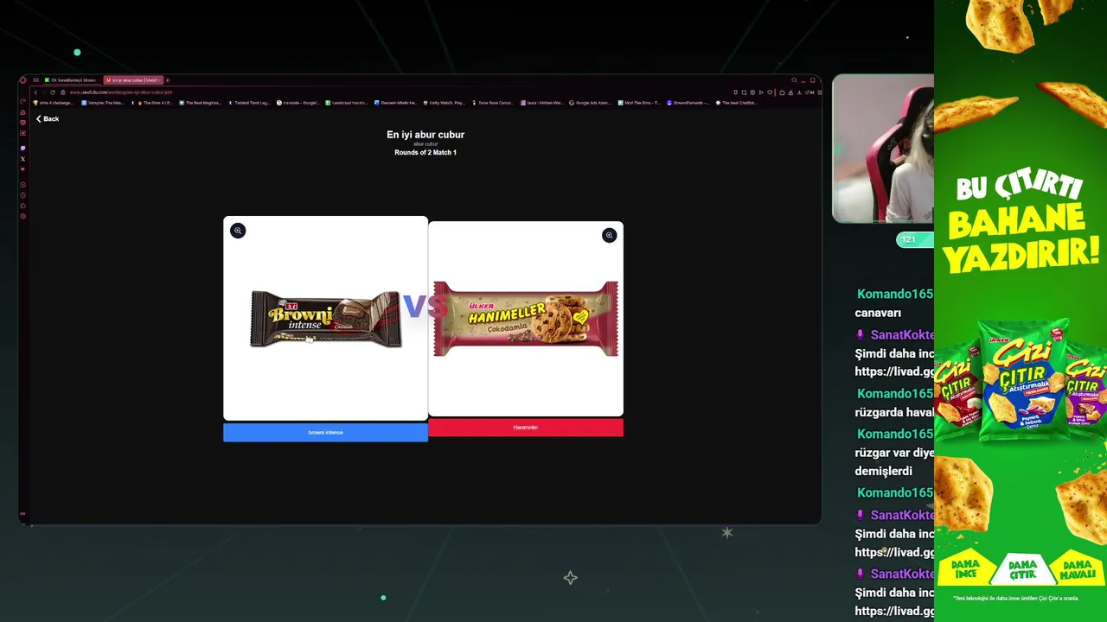This screenshot has width=1107, height=622.
Task: Click the browser back arrow
Action: point(35,92)
